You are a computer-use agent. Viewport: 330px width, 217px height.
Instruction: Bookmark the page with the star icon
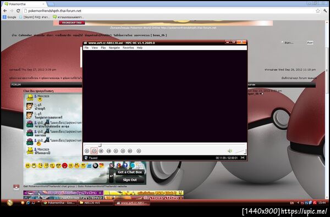point(317,11)
